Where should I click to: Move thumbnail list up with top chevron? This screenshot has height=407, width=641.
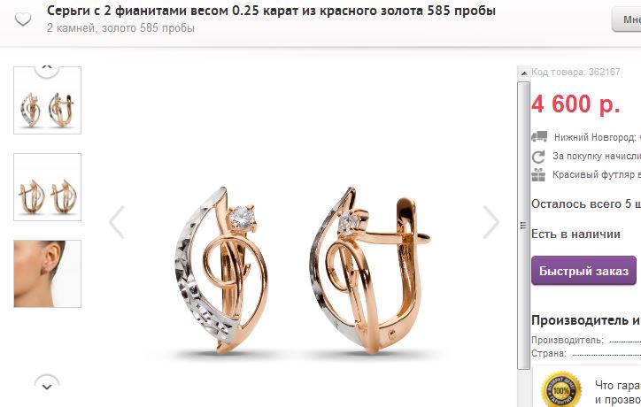[x=47, y=68]
